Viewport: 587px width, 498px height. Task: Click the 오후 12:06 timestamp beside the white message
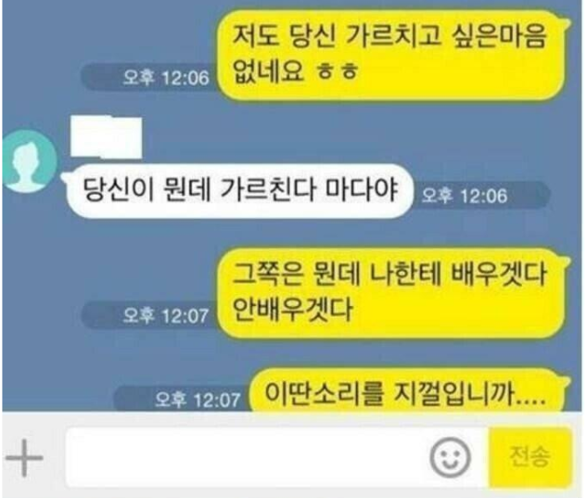coord(465,196)
